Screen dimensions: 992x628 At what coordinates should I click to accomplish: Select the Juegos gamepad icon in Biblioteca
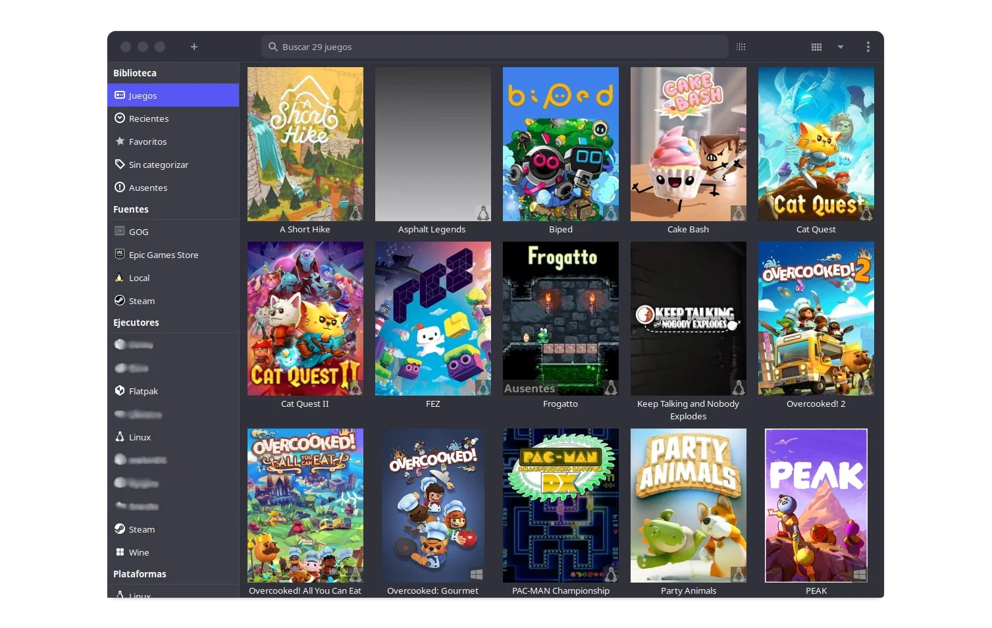120,95
